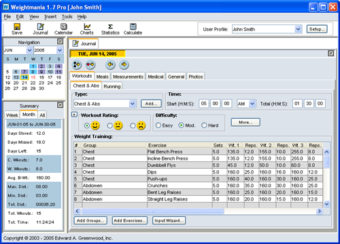Select day 22 in the calendar

click(x=33, y=83)
